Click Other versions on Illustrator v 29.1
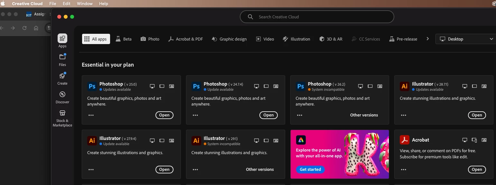Image resolution: width=496 pixels, height=185 pixels. click(x=260, y=170)
